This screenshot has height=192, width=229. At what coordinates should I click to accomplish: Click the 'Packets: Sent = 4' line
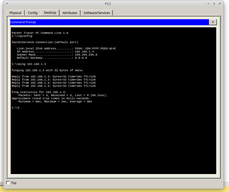63,95
